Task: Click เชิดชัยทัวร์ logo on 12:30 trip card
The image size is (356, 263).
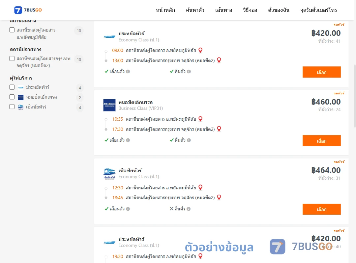Action: (x=109, y=174)
